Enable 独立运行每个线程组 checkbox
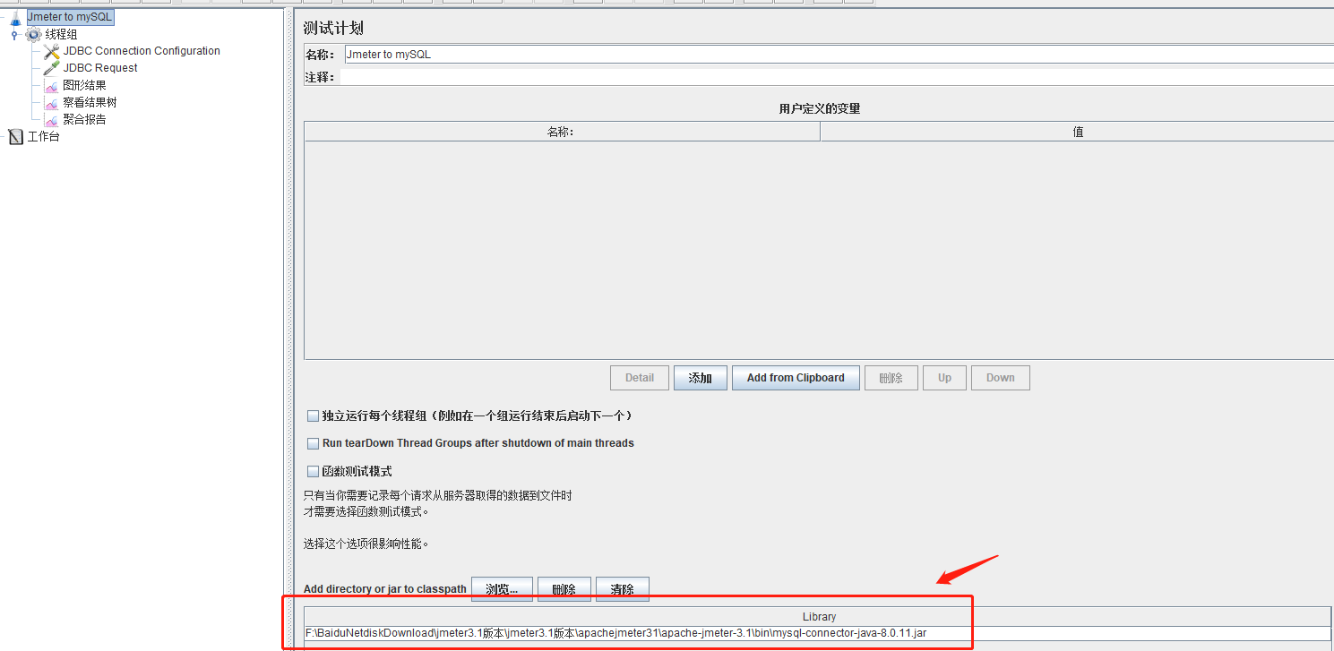The image size is (1334, 651). pyautogui.click(x=313, y=415)
